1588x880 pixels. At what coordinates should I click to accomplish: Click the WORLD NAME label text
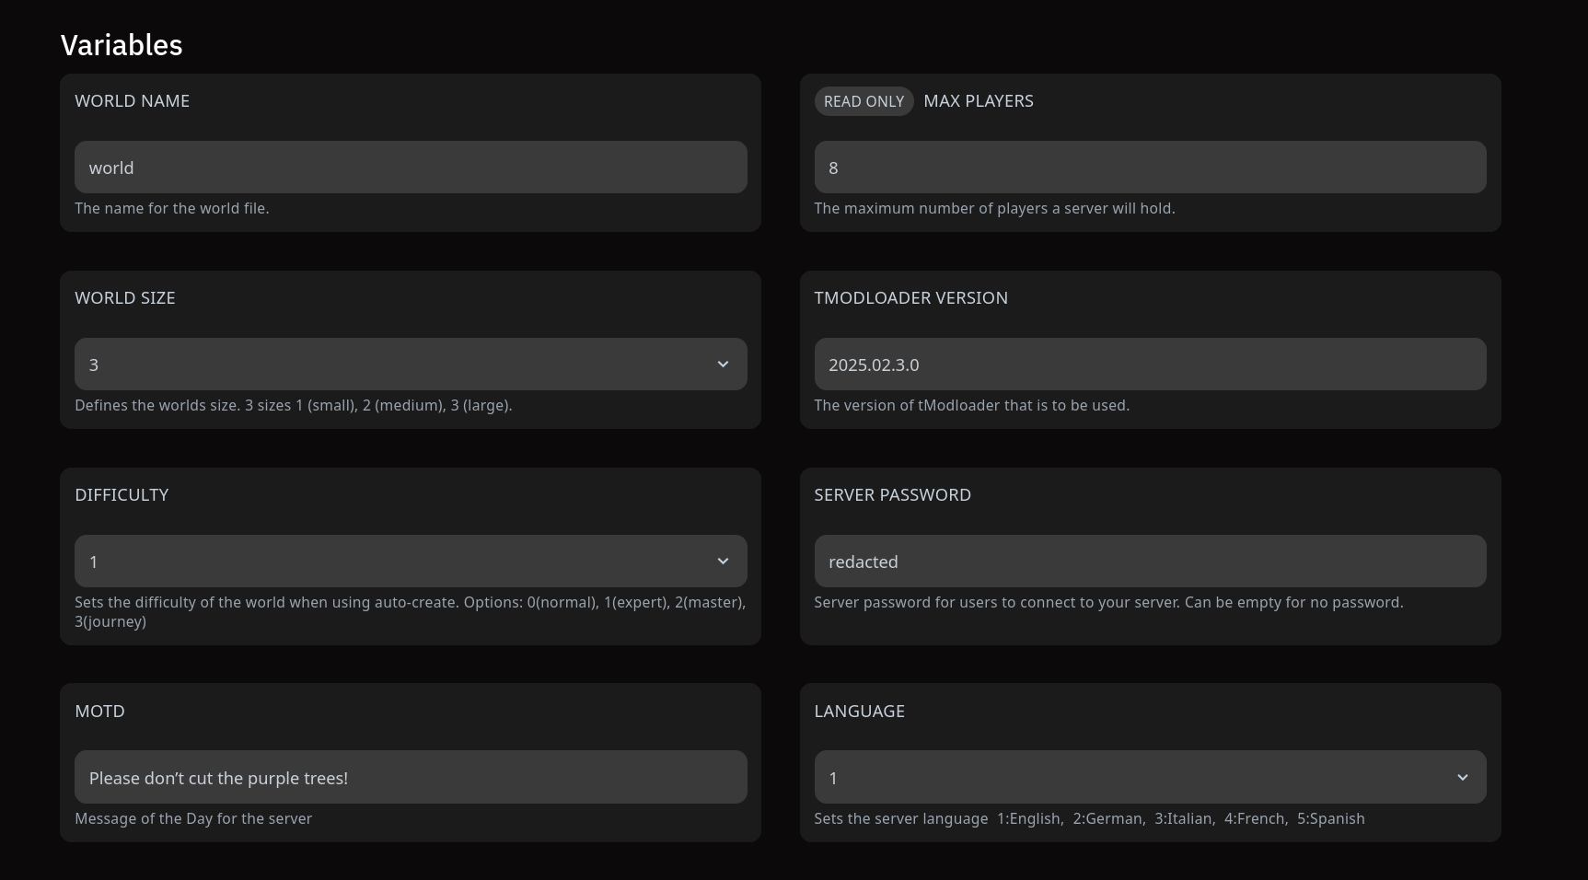[x=132, y=101]
